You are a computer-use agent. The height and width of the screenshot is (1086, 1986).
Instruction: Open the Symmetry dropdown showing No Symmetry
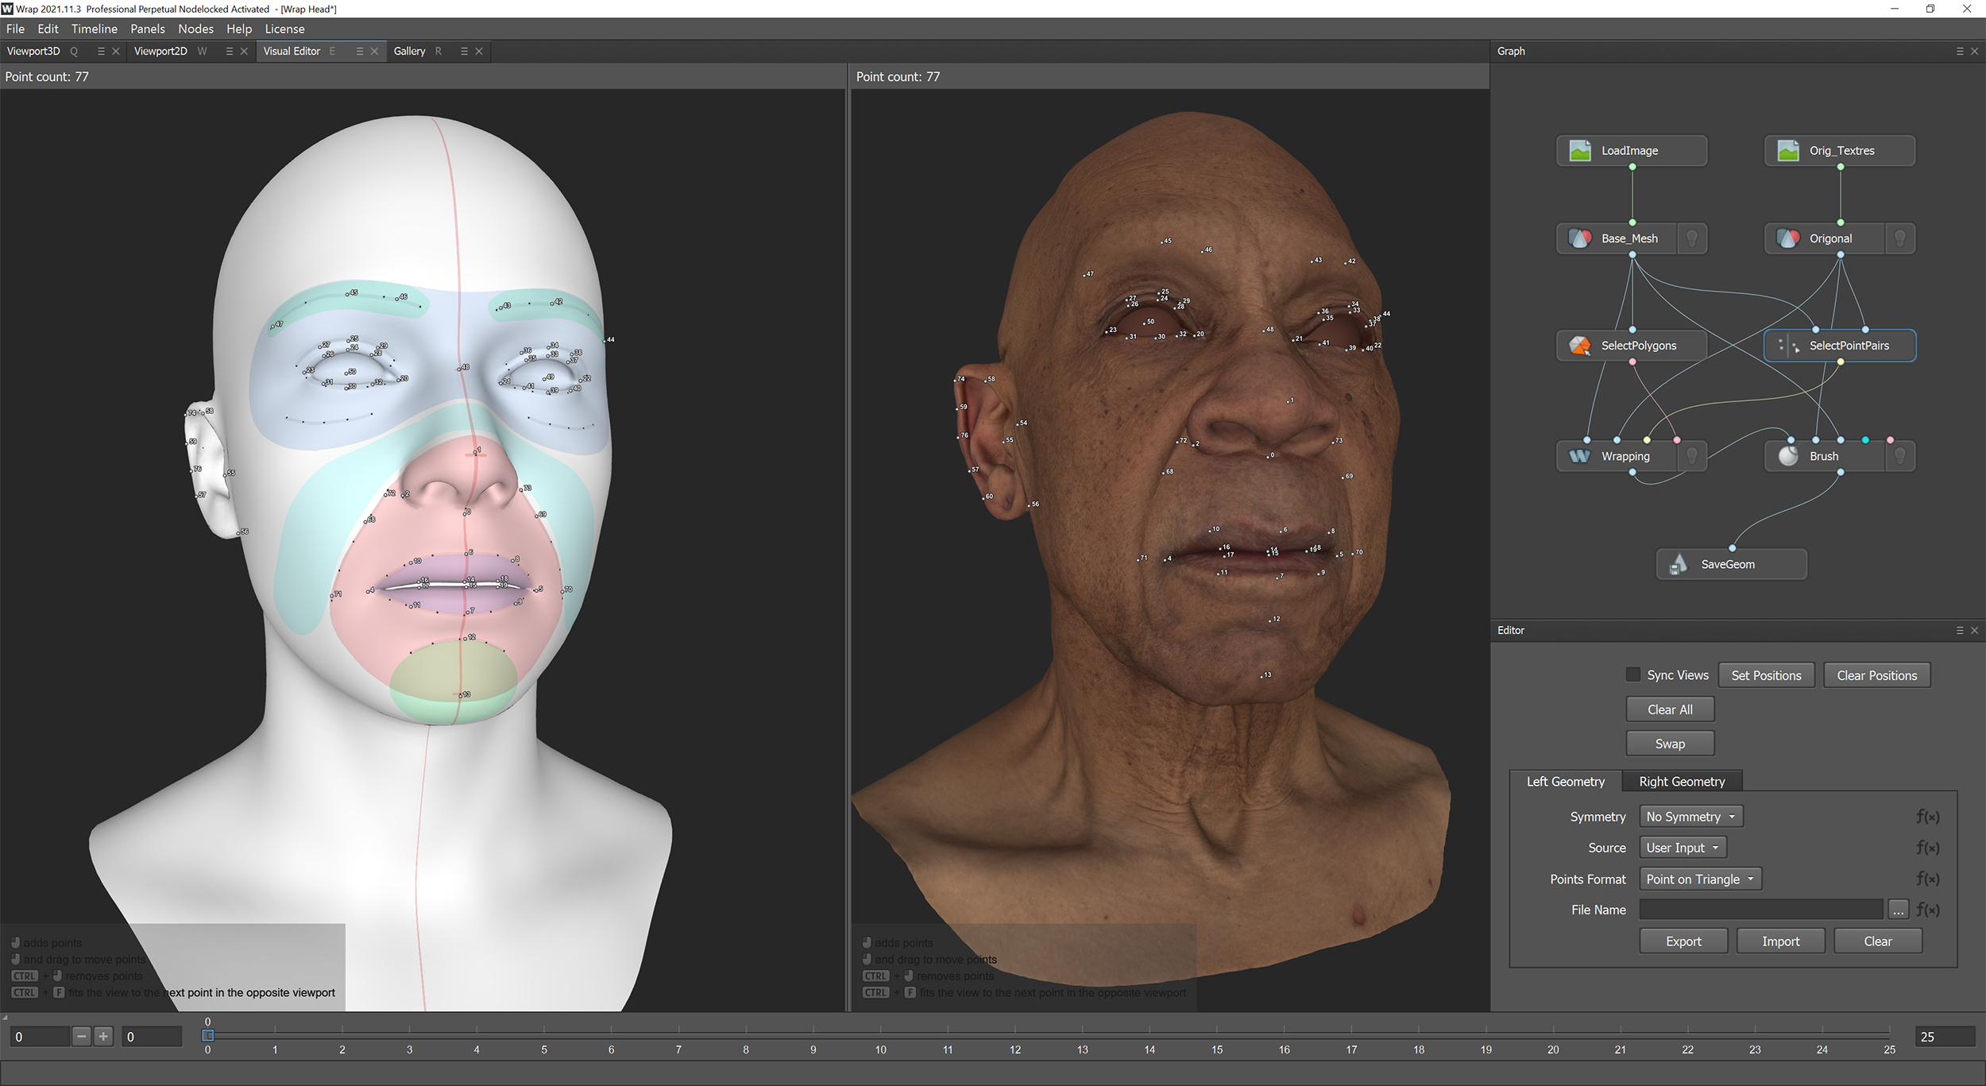point(1690,816)
